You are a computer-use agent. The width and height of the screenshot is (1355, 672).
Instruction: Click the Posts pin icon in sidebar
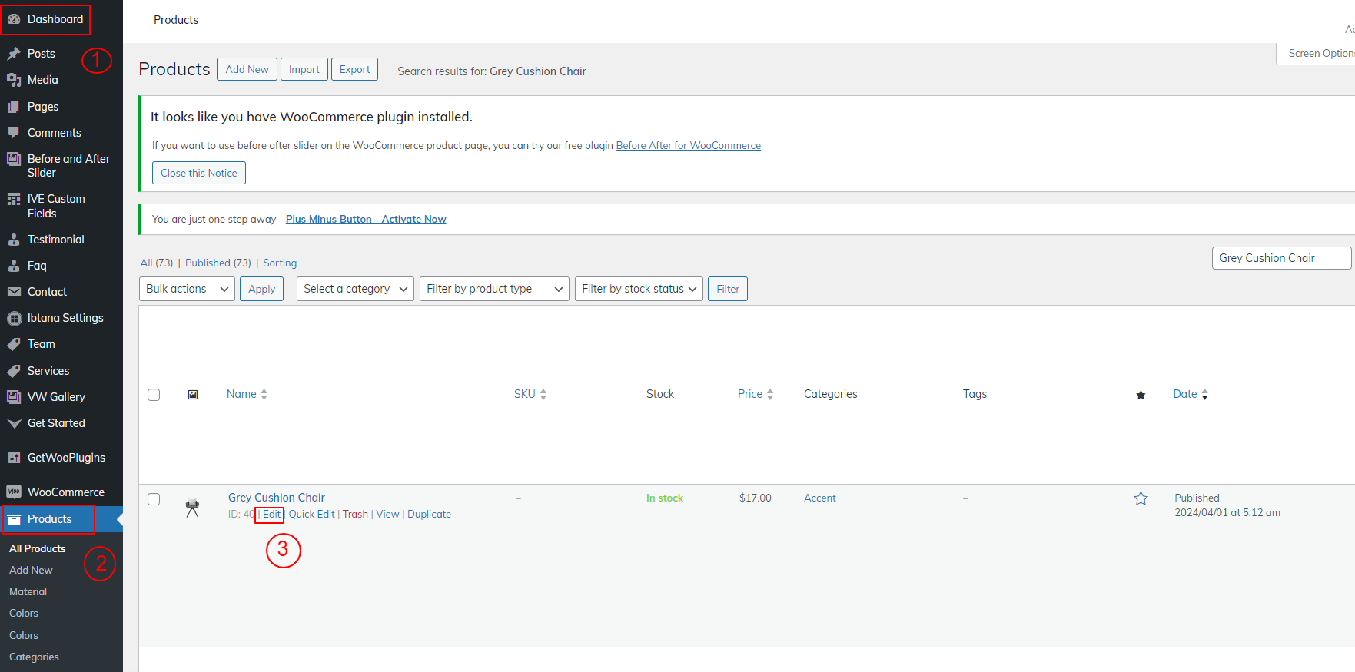click(14, 54)
